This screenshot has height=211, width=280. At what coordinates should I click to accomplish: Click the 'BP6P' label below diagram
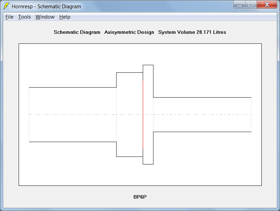pos(140,197)
